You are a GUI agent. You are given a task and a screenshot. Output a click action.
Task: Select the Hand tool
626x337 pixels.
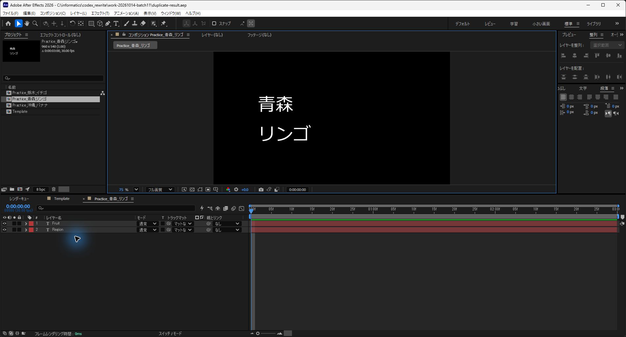[27, 23]
